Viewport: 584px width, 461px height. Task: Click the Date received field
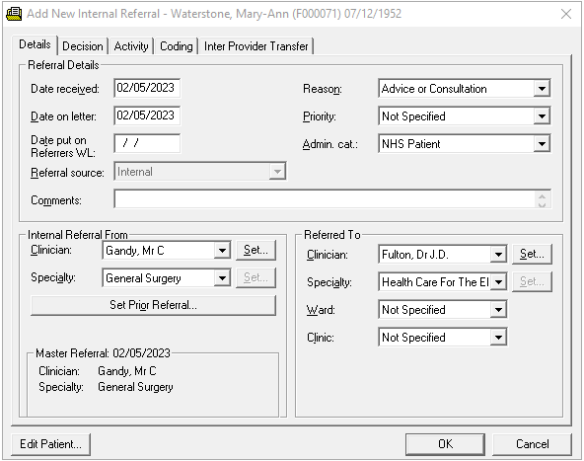click(147, 88)
